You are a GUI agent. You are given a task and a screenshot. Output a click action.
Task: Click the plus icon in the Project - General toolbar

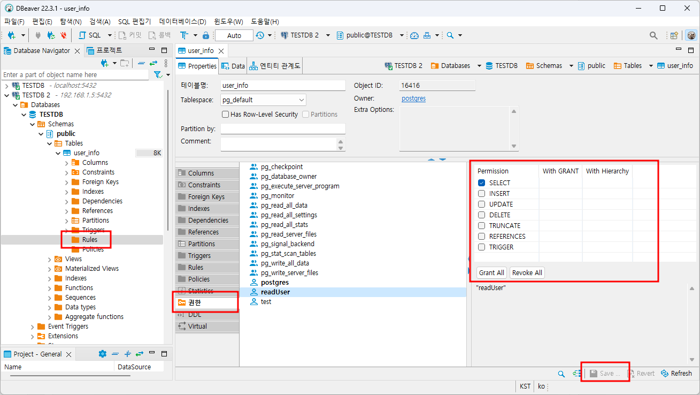[x=128, y=354]
